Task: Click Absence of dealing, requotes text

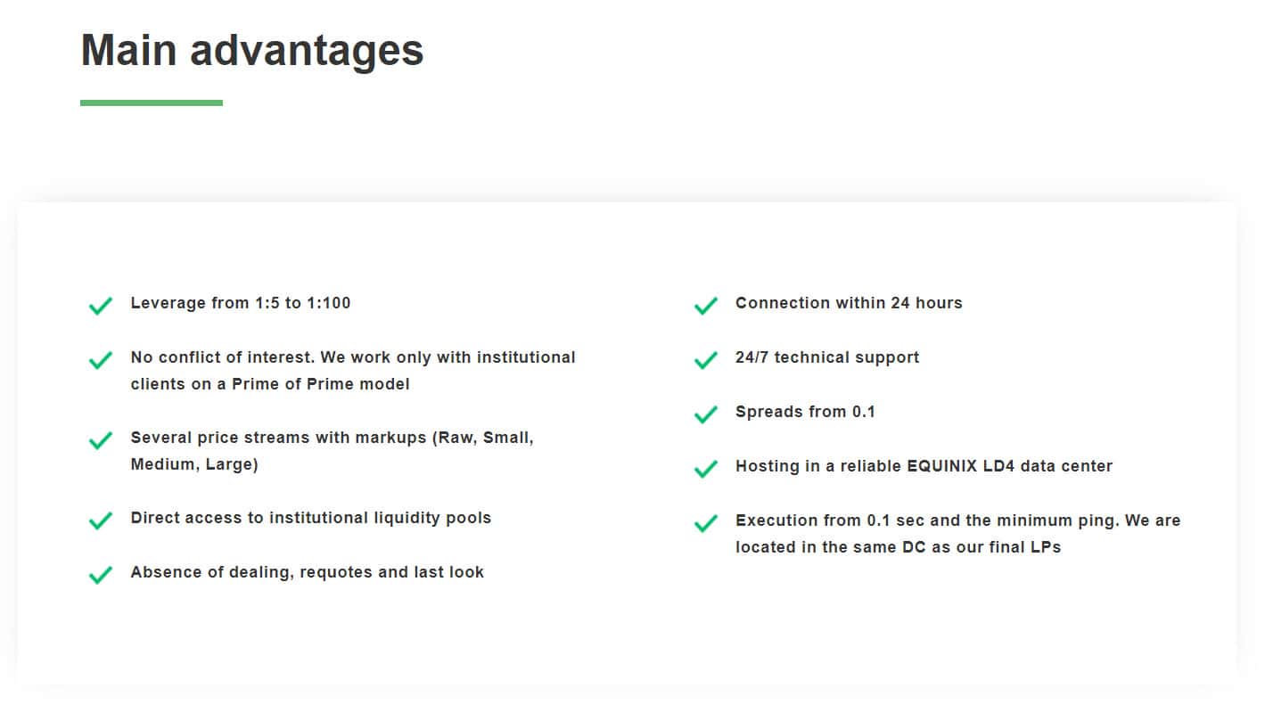Action: coord(308,572)
